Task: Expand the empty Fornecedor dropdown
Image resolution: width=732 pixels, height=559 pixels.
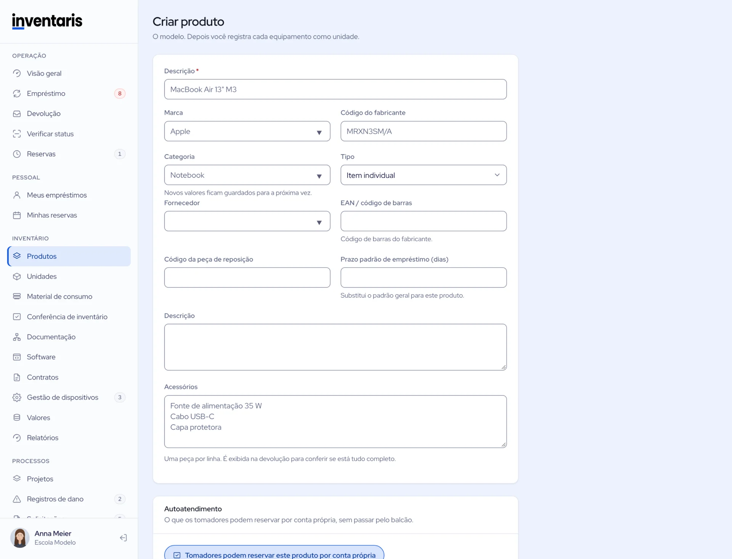Action: coord(247,221)
